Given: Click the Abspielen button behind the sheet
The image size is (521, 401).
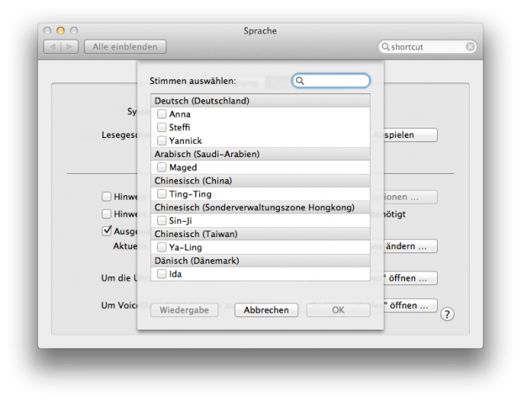Looking at the screenshot, I should click(x=410, y=135).
